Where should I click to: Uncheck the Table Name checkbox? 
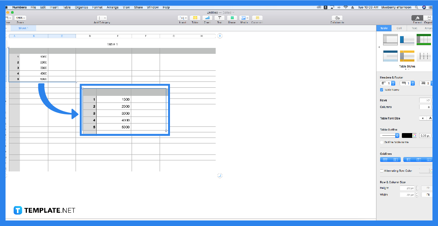point(382,90)
